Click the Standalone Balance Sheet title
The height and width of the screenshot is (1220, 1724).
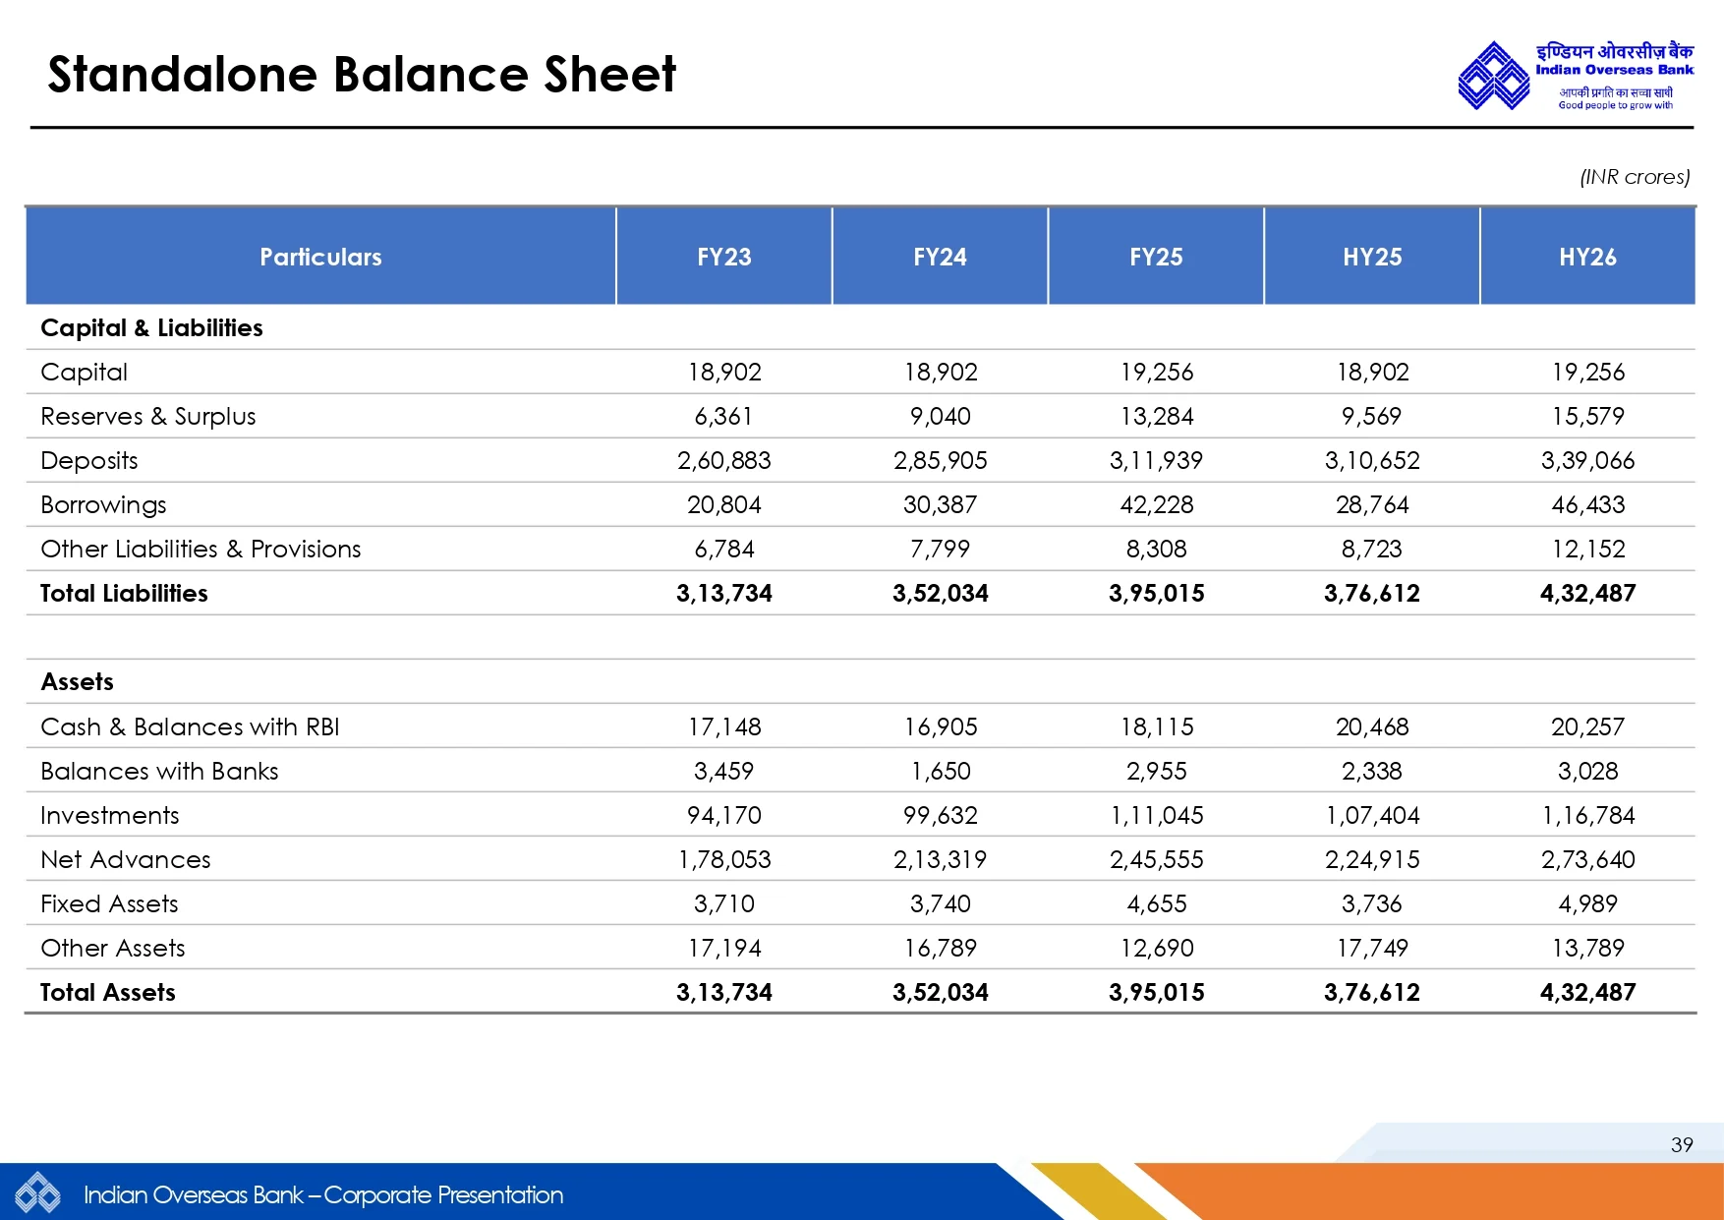pyautogui.click(x=362, y=75)
